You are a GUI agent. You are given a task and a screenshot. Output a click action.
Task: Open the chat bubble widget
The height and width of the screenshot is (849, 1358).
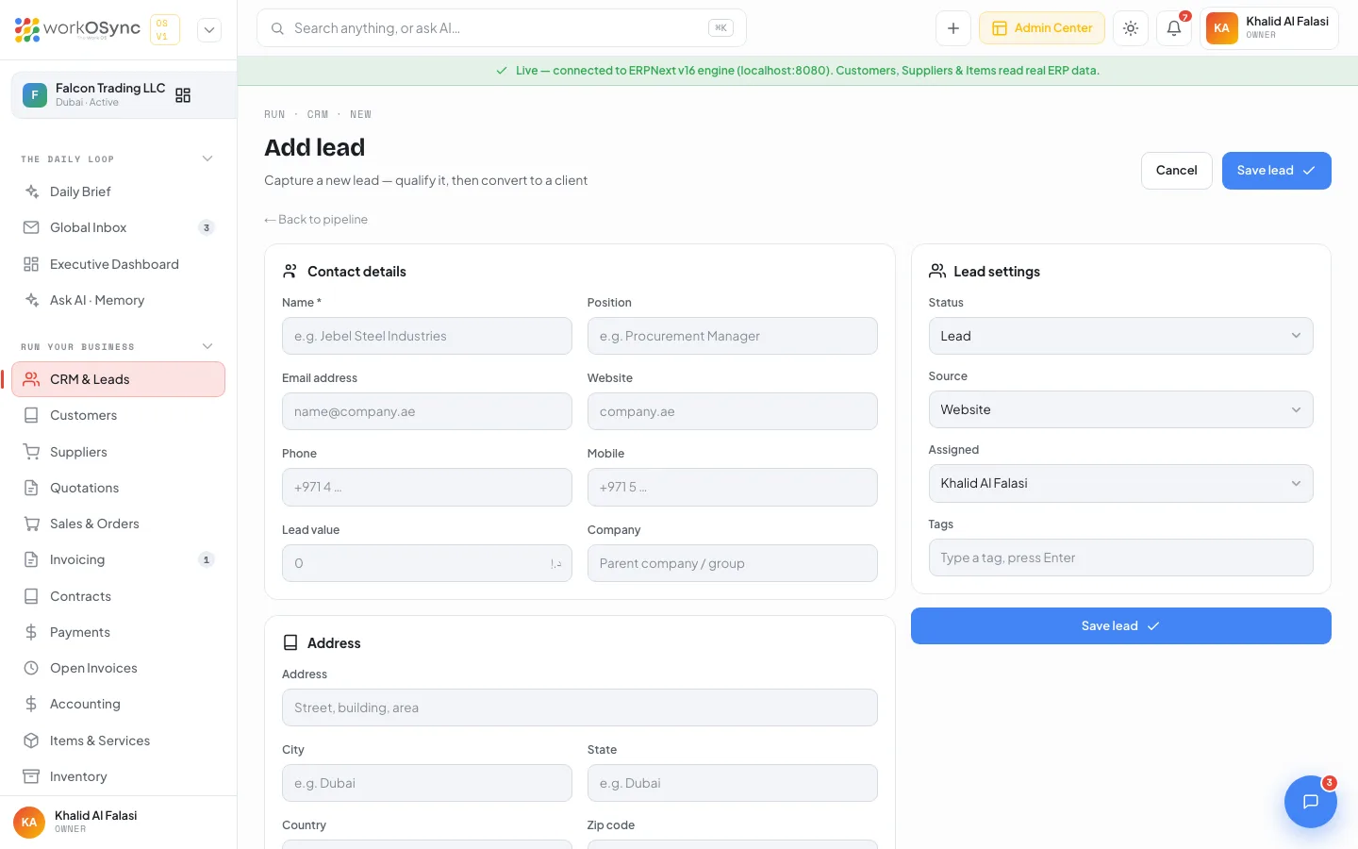pyautogui.click(x=1310, y=802)
